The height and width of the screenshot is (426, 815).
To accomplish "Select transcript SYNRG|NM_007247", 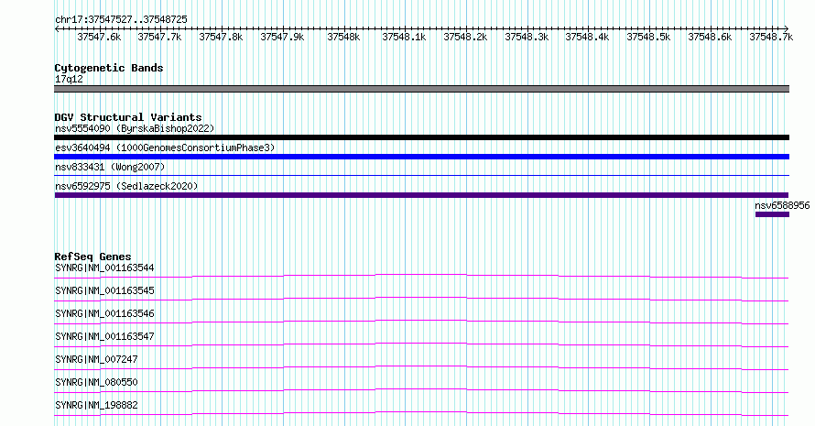I will click(96, 359).
